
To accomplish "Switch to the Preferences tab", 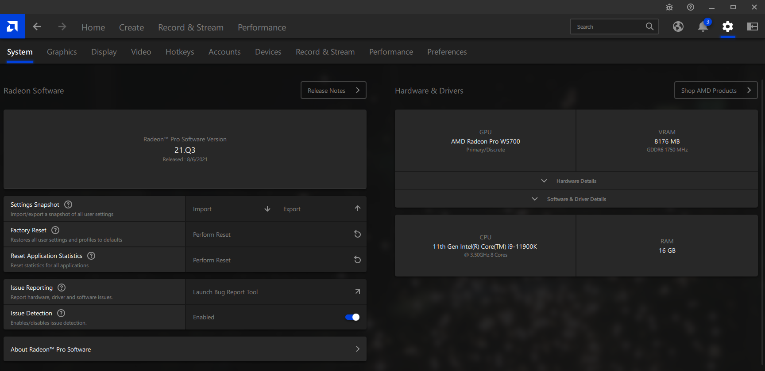I will (x=447, y=52).
